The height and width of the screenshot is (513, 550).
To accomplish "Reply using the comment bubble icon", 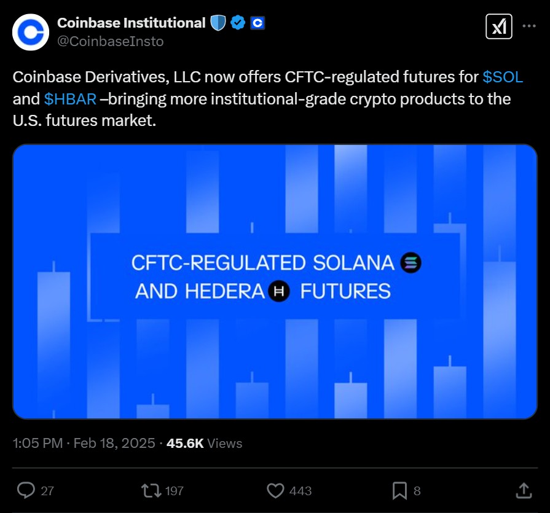I will (x=26, y=490).
